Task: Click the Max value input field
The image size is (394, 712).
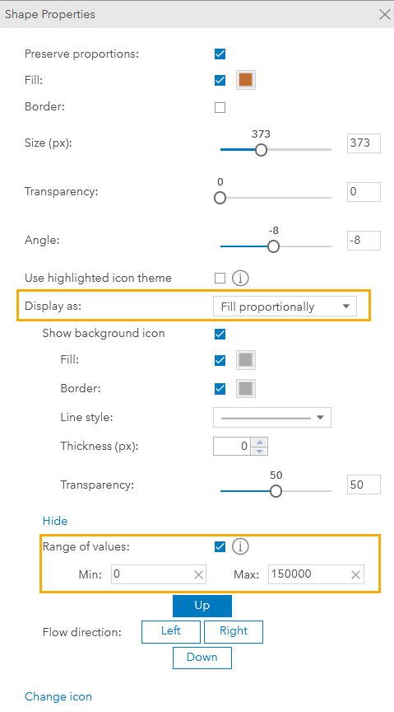Action: [x=316, y=574]
